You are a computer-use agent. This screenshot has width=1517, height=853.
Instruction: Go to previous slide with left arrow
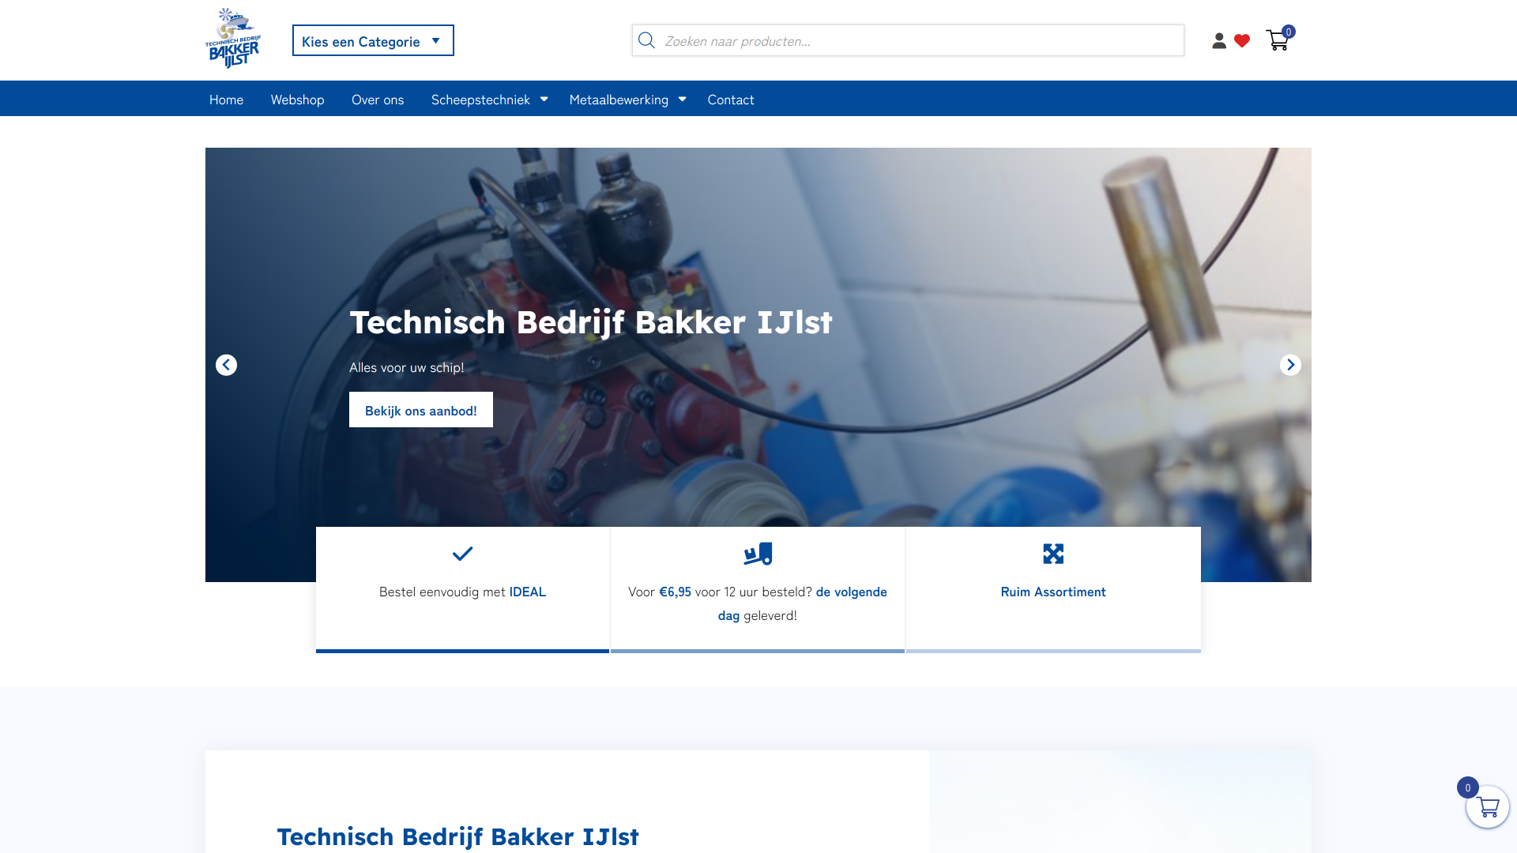[x=226, y=365]
